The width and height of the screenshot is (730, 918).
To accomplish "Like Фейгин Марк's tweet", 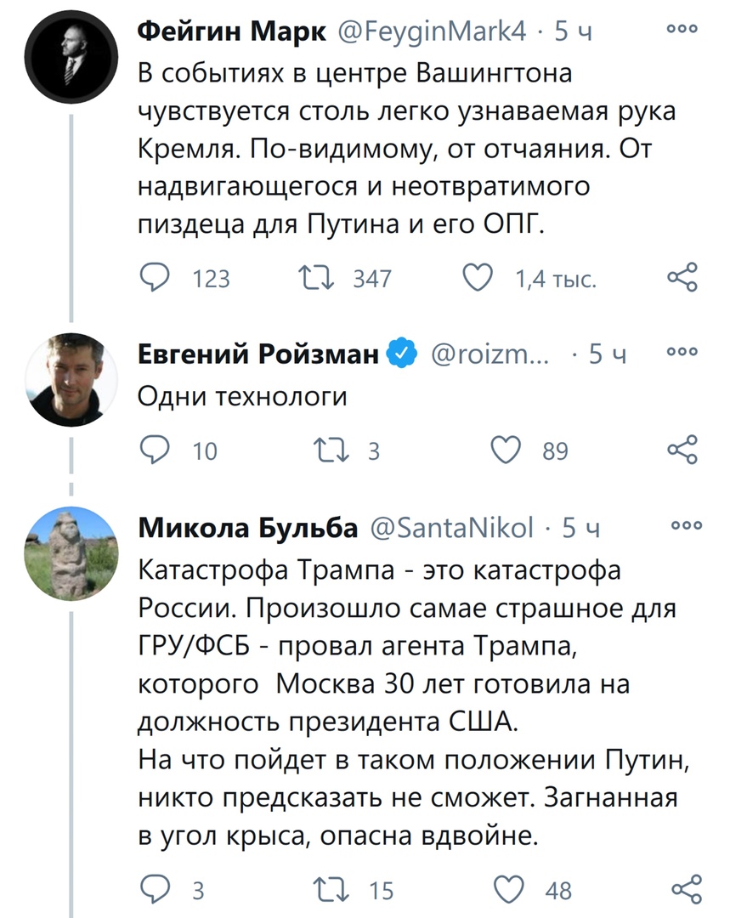I will point(480,276).
